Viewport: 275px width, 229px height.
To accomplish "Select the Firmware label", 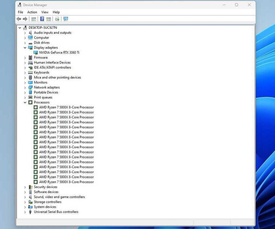I will [41, 57].
